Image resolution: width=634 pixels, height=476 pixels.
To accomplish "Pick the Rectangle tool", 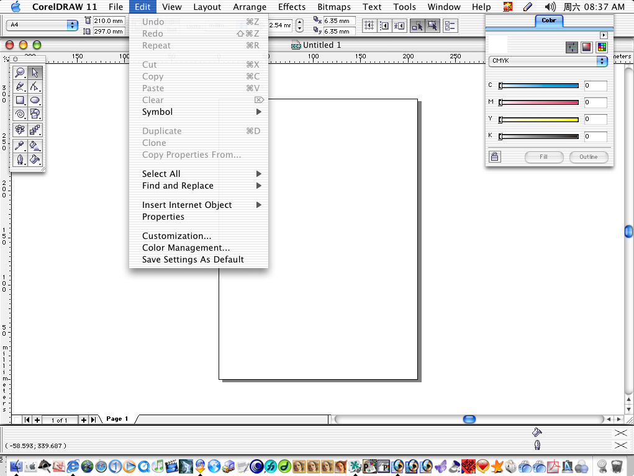I will tap(20, 100).
